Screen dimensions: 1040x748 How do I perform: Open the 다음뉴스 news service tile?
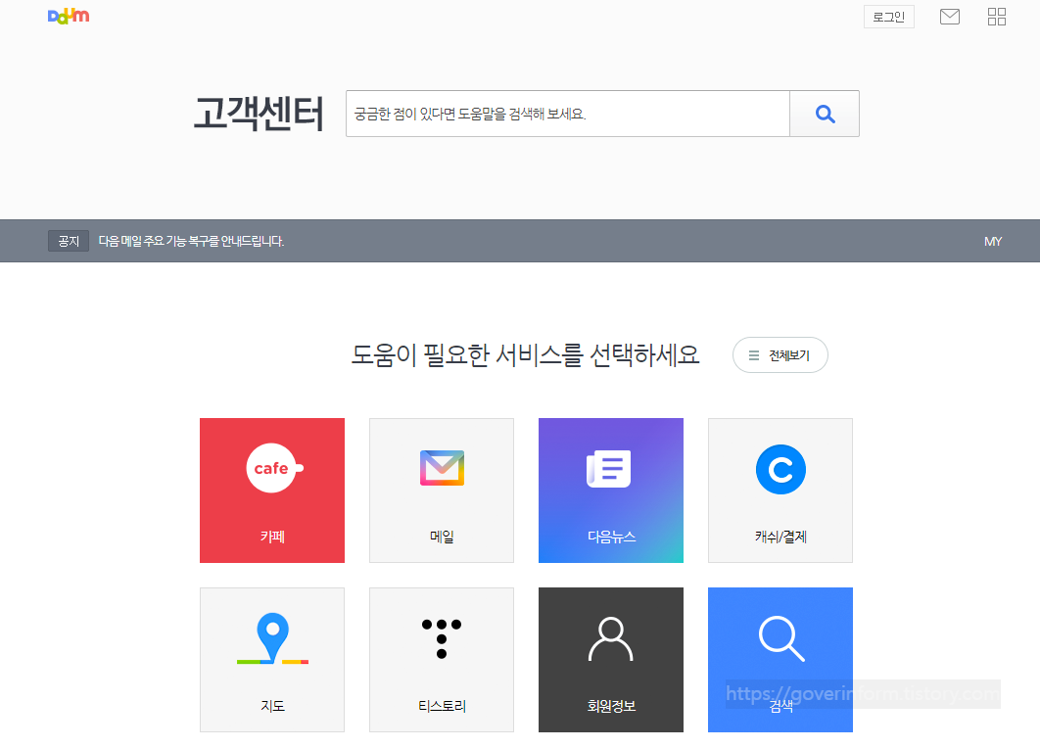pos(611,491)
